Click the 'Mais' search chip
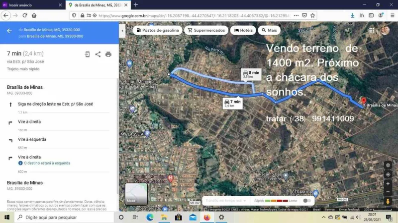 click(269, 30)
